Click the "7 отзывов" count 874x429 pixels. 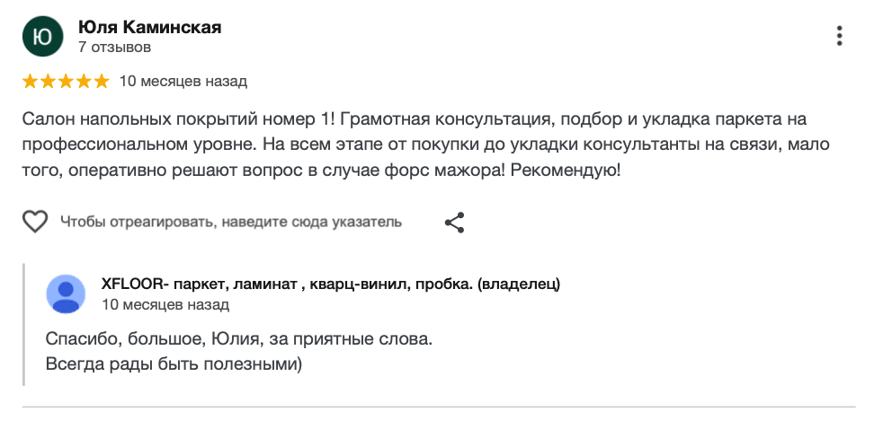click(114, 47)
